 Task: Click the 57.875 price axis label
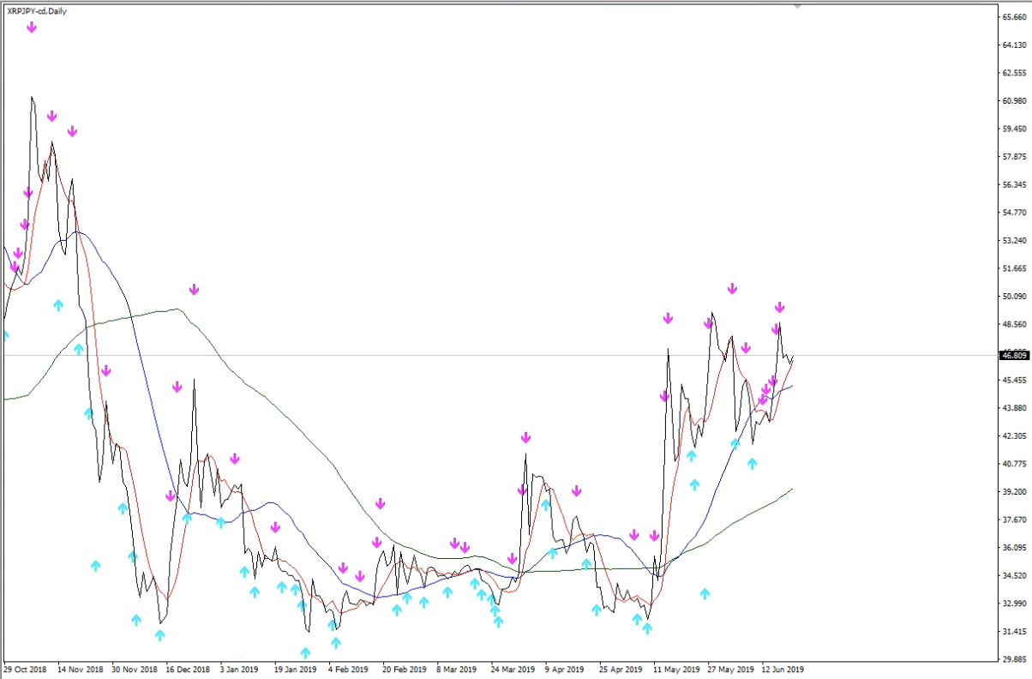coord(1014,157)
